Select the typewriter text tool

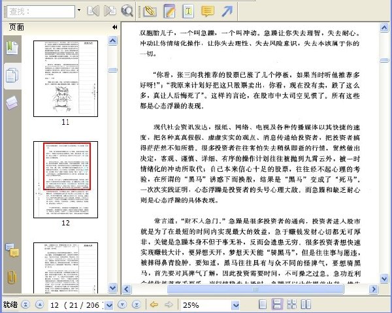click(x=188, y=11)
